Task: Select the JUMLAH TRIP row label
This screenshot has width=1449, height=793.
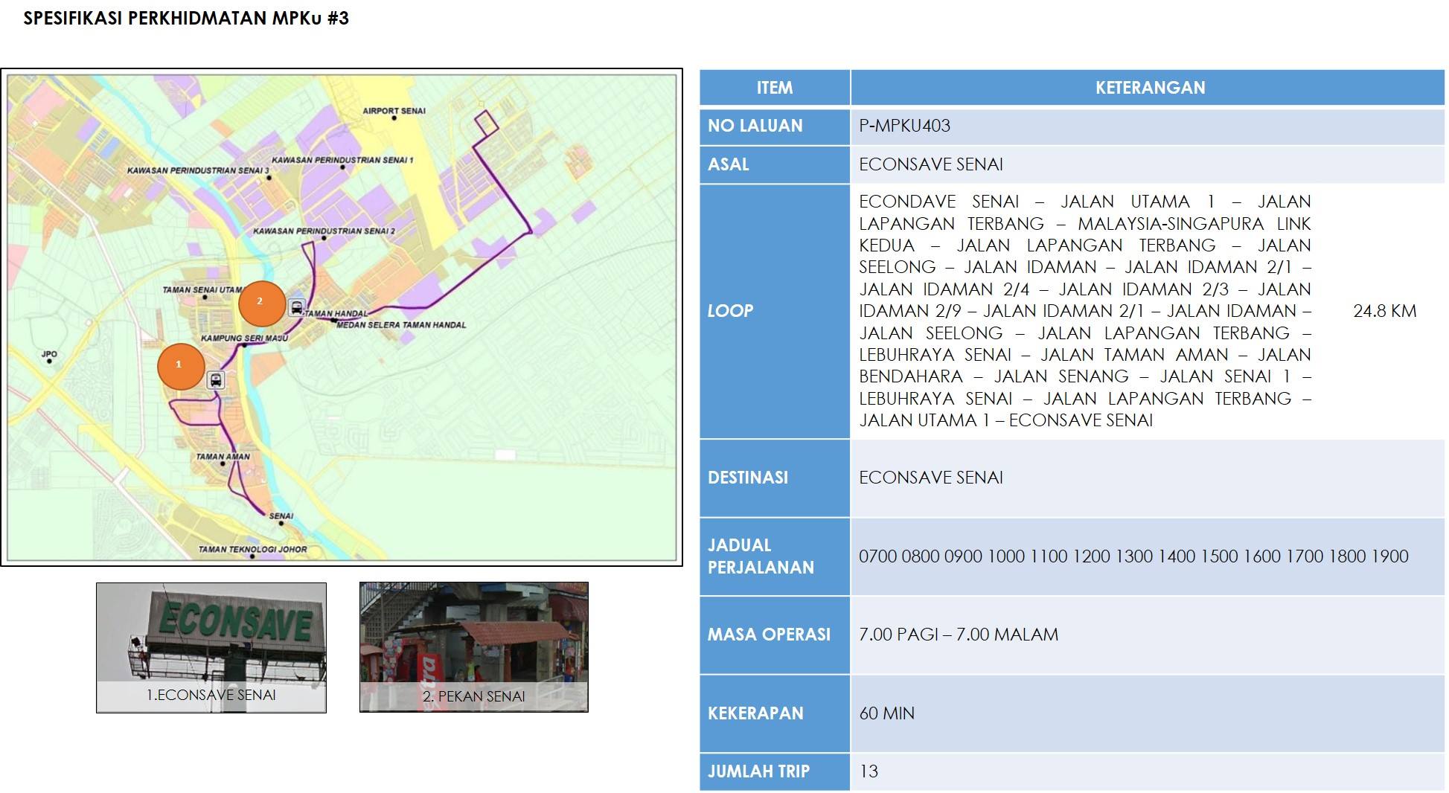Action: pos(758,771)
